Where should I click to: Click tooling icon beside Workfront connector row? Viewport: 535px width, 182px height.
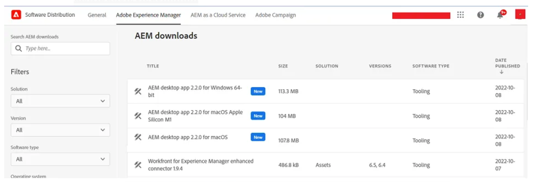tap(138, 165)
